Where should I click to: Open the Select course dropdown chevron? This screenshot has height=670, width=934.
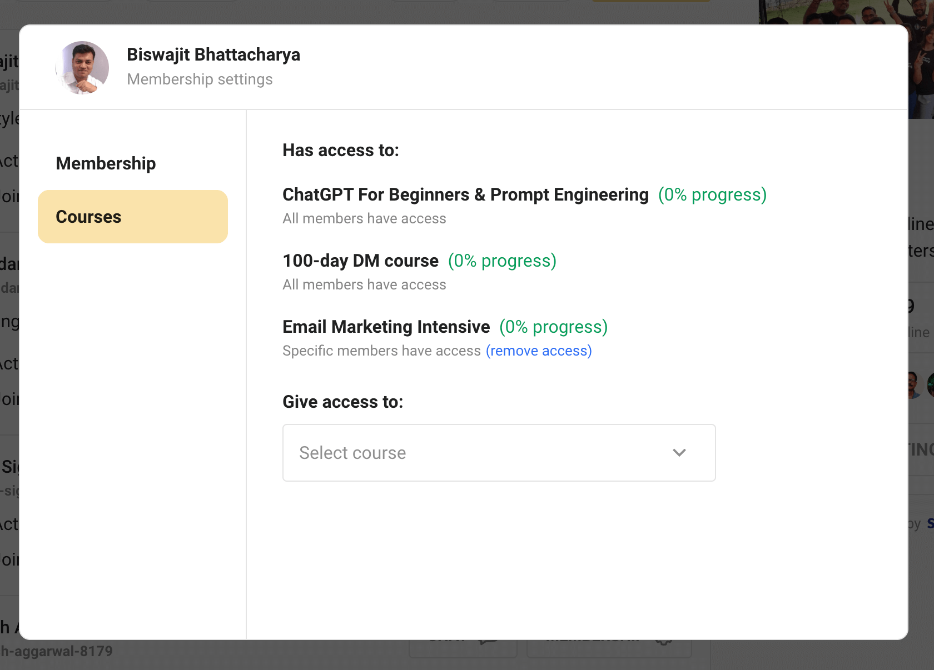pyautogui.click(x=679, y=453)
